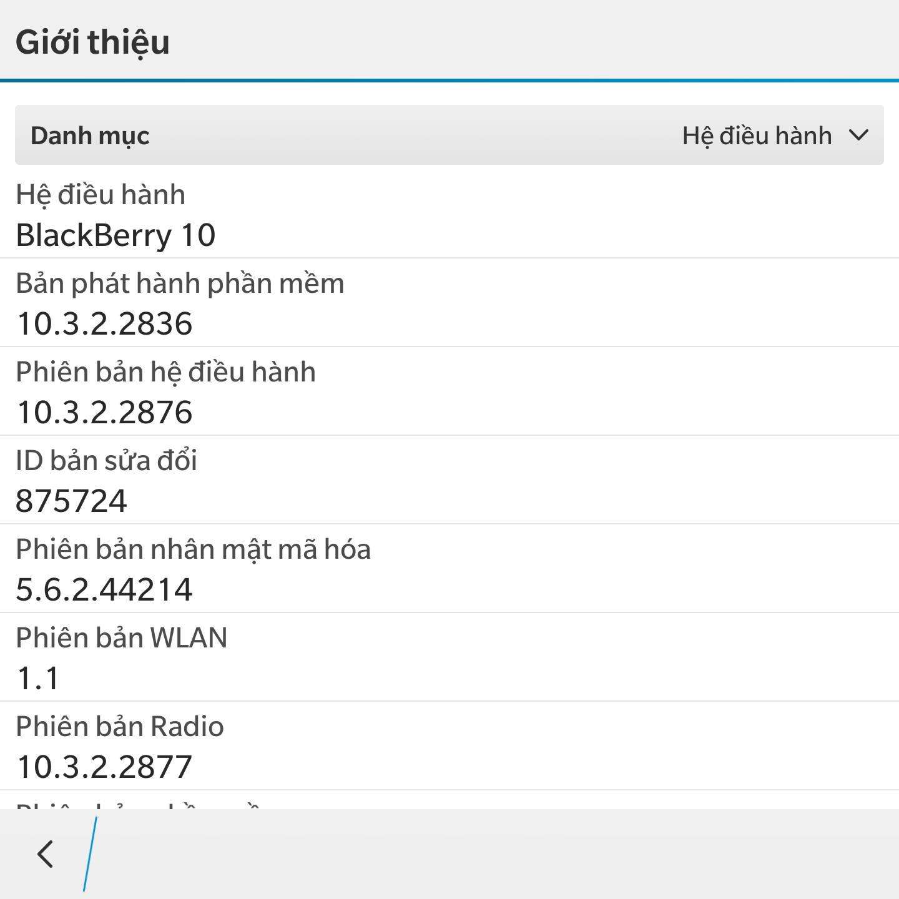This screenshot has height=899, width=899.
Task: Select the 'Hệ điều hành' row label
Action: click(101, 195)
